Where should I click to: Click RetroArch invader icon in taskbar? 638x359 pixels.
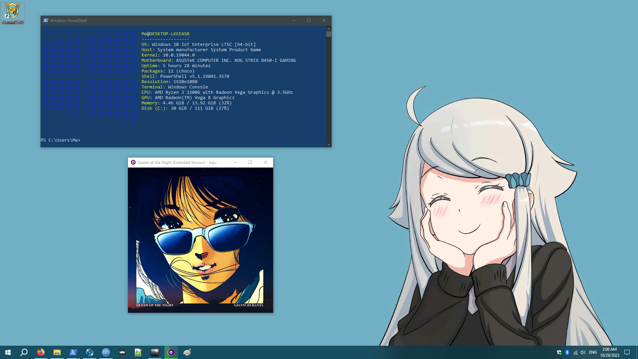point(122,352)
